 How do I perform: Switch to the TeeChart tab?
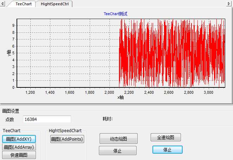tap(24, 4)
